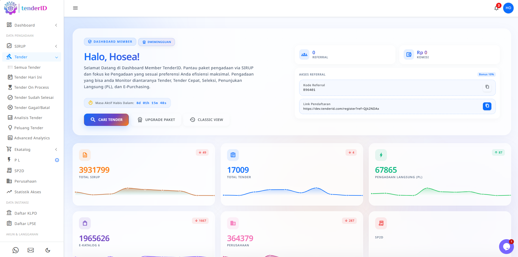518x257 pixels.
Task: Click the DWIMINGGUAN badge
Action: (157, 42)
